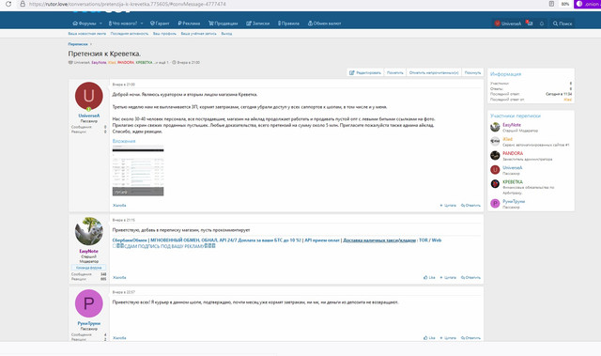
Task: Click the purple .onion badge
Action: tap(588, 4)
